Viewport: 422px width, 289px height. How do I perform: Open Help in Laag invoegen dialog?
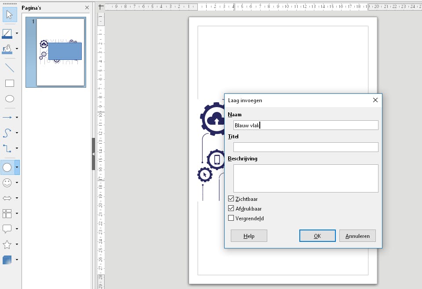click(249, 236)
